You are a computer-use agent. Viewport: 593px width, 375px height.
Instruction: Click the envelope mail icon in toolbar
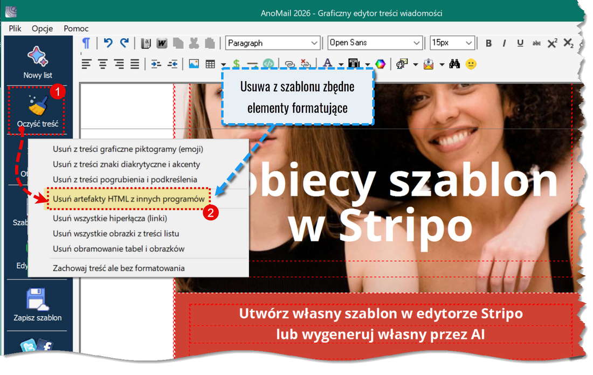(429, 64)
